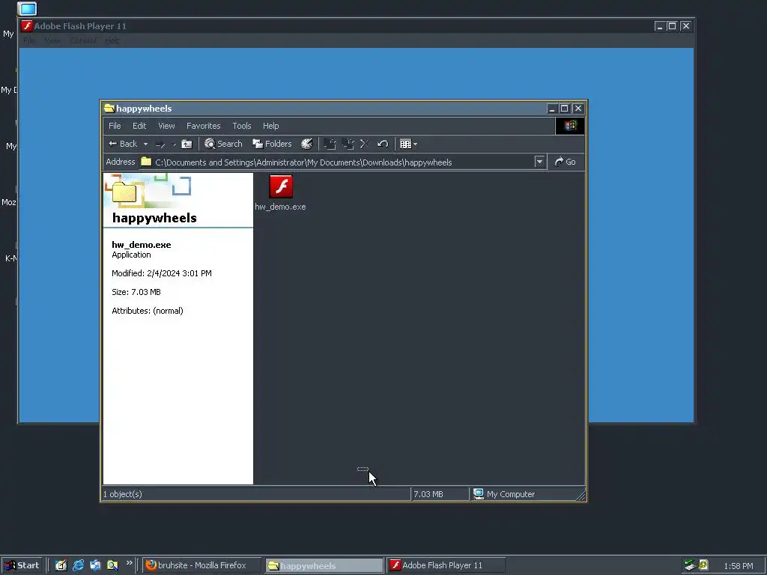This screenshot has width=767, height=575.
Task: Open the View menu in happywheels window
Action: [x=166, y=126]
